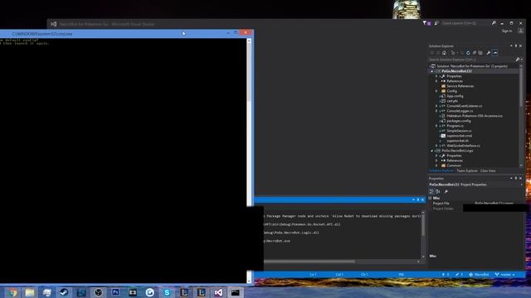
Task: Expand References under PoGo.NecroBot.CLI
Action: (436, 81)
